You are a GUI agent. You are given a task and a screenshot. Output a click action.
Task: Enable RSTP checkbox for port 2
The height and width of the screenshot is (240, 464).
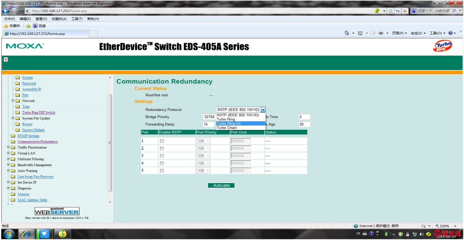coord(162,148)
